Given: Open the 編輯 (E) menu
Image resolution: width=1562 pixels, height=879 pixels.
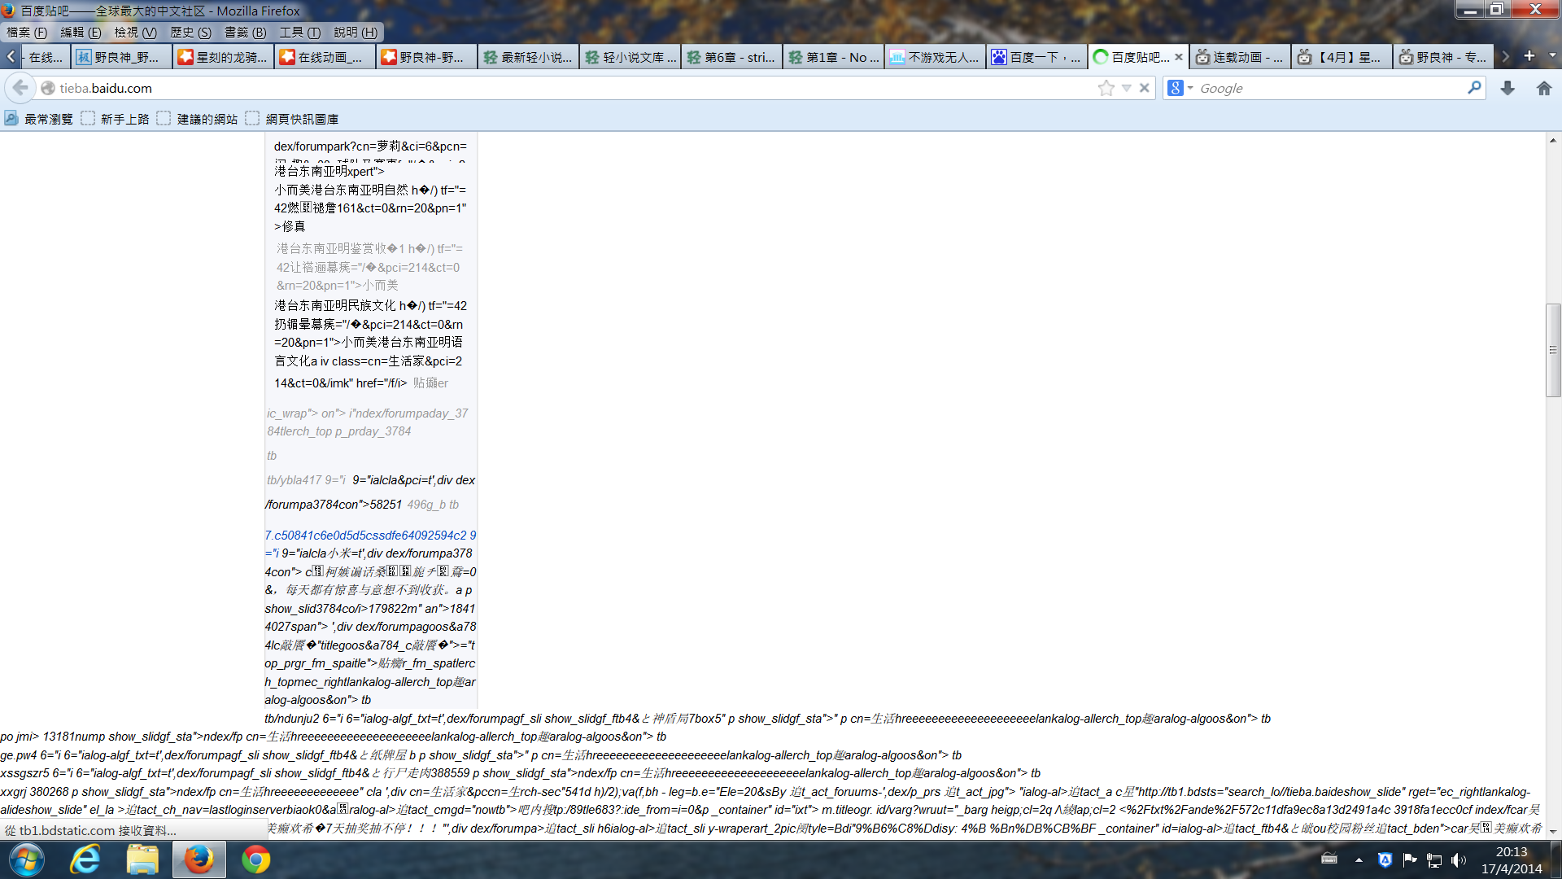Looking at the screenshot, I should (81, 33).
